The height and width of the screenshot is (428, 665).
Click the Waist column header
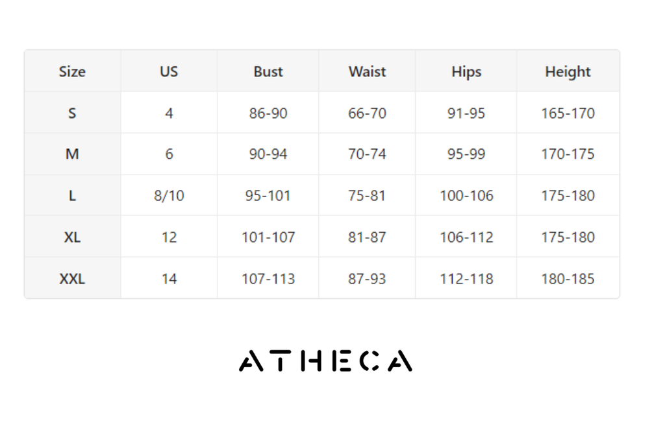tap(367, 71)
